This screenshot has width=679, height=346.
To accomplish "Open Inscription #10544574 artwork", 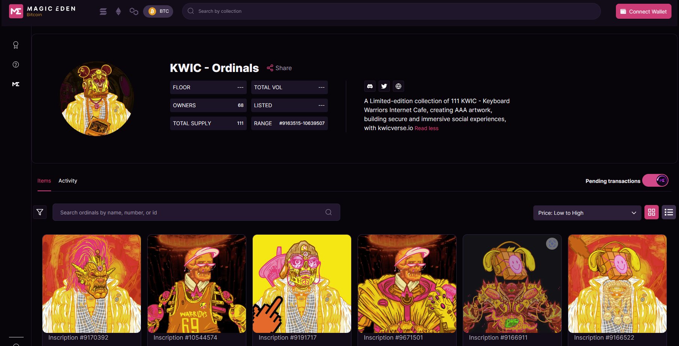I will pyautogui.click(x=197, y=284).
